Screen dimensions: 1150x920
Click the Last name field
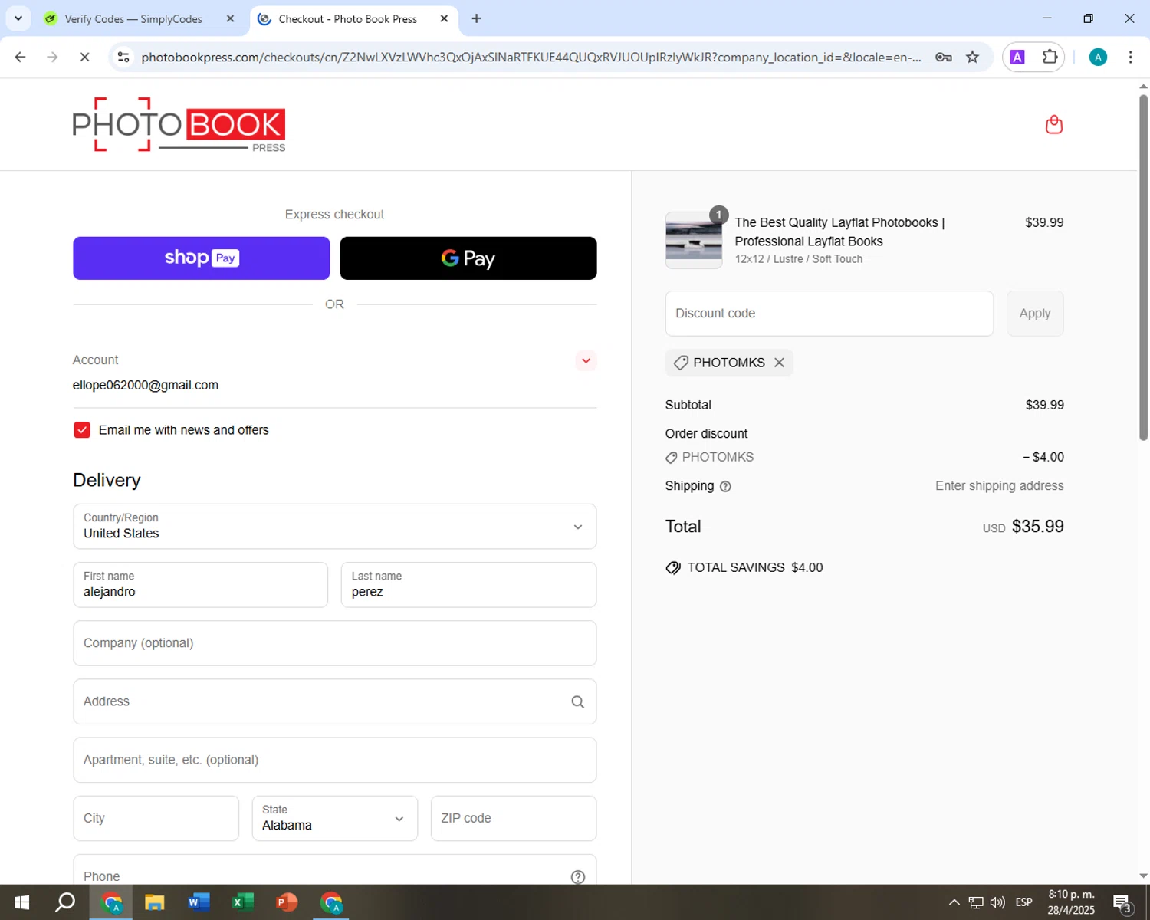click(x=468, y=585)
